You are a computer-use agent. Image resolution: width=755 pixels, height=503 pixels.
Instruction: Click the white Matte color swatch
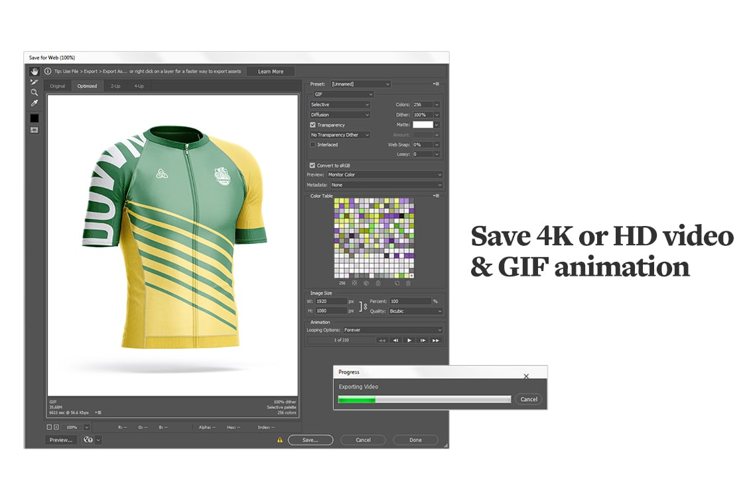point(422,124)
